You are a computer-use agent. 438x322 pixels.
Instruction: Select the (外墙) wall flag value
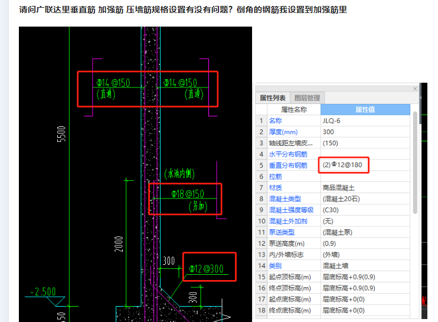[x=365, y=255]
